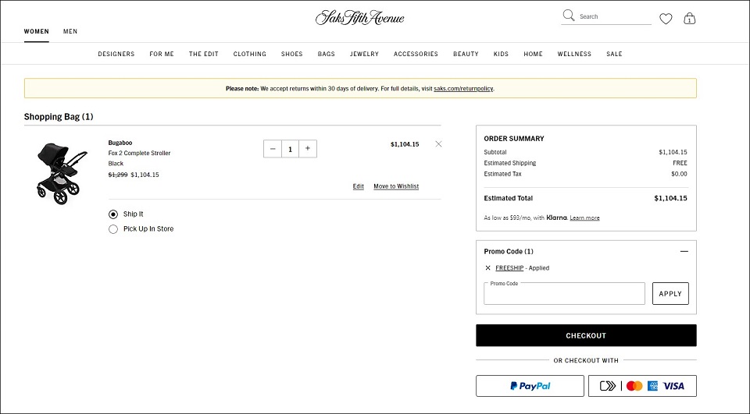Decrease stroller quantity with minus button

click(273, 149)
